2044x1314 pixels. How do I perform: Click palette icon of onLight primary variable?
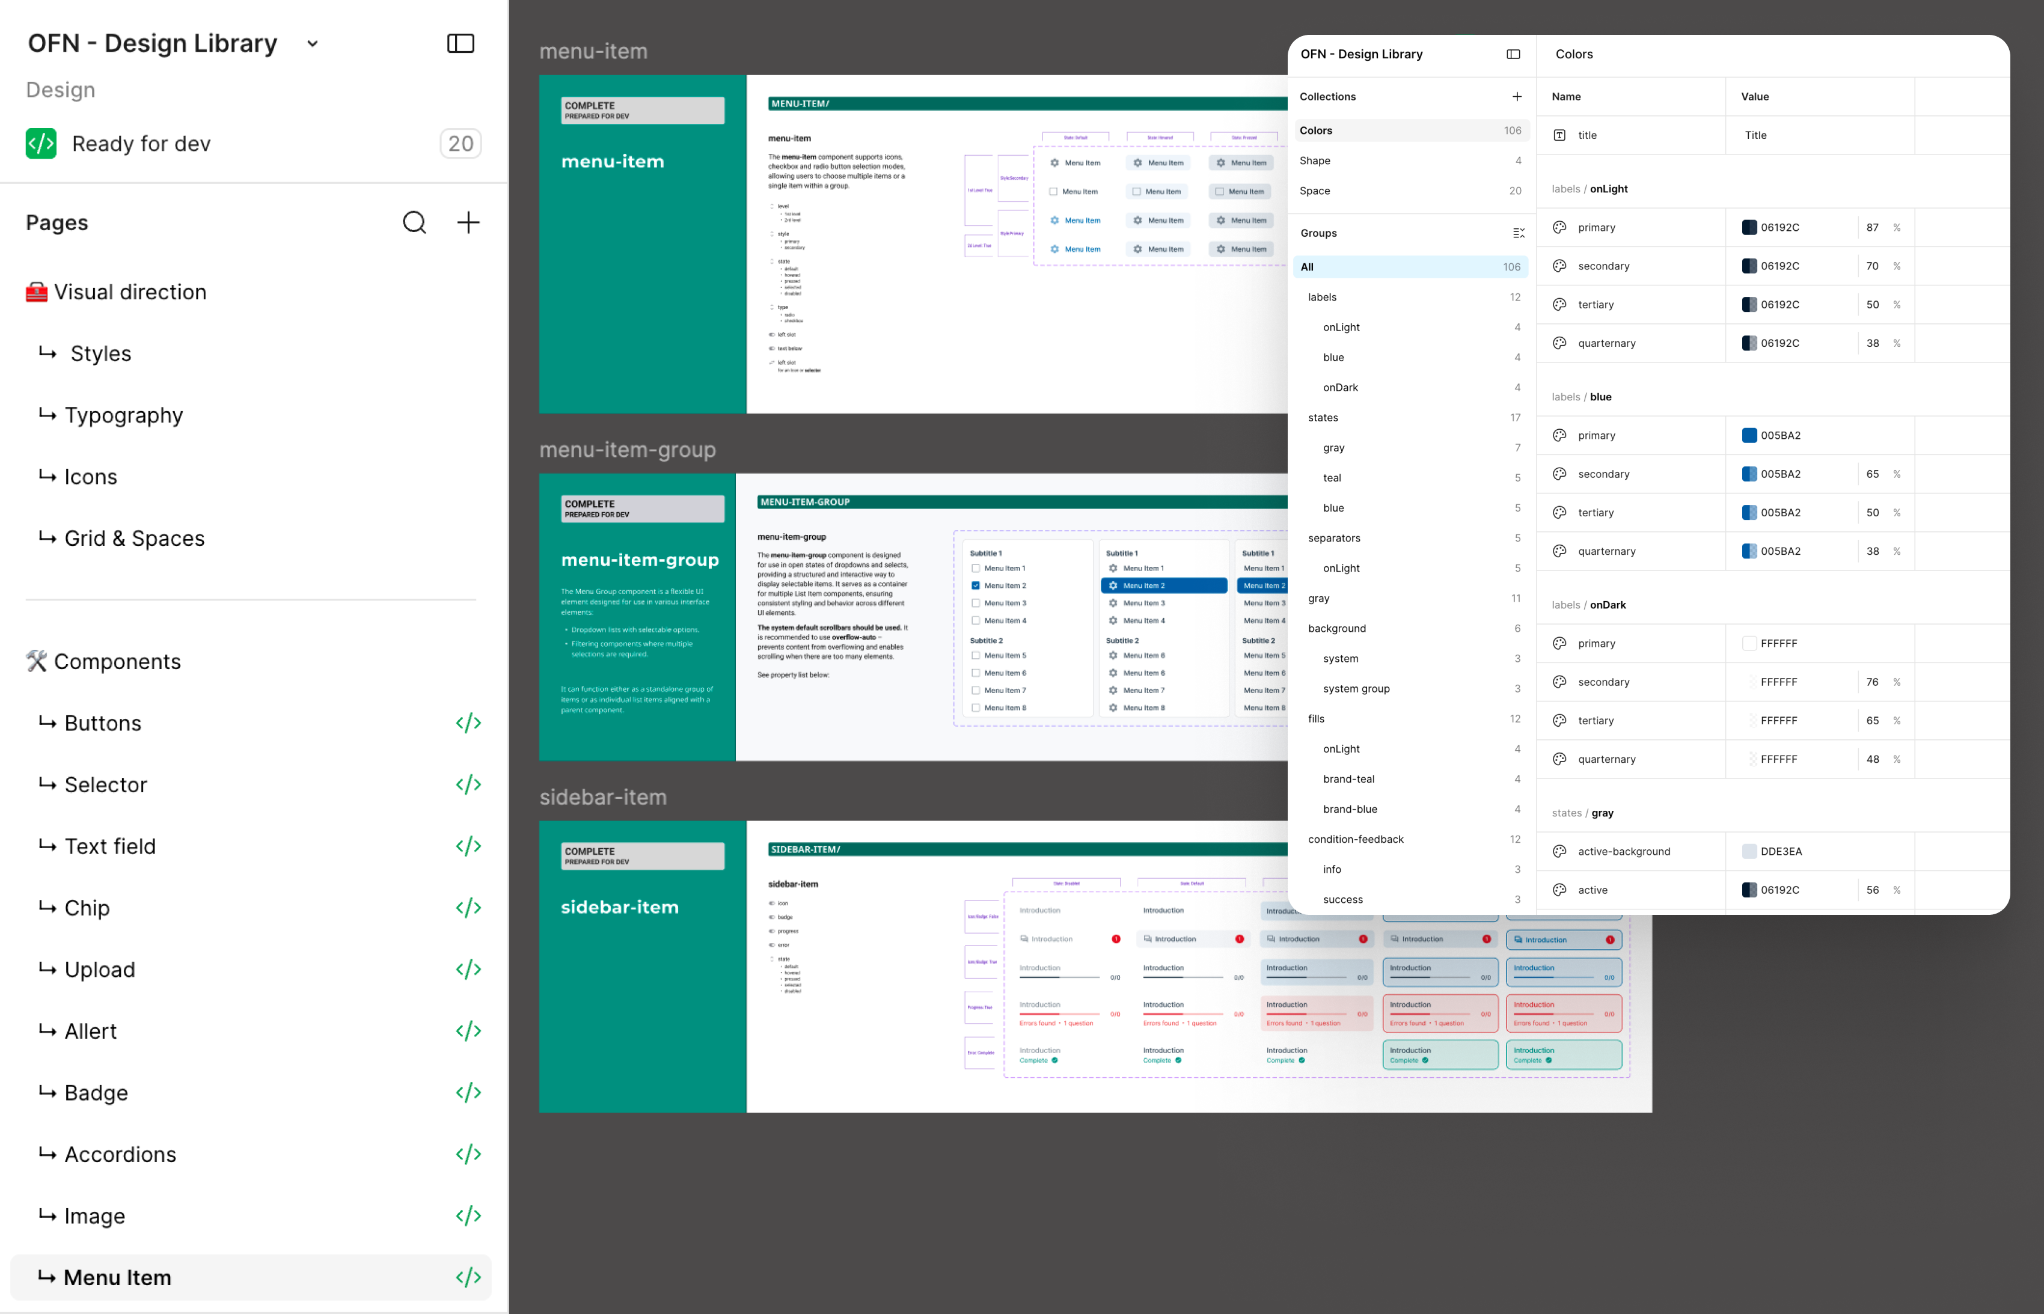pyautogui.click(x=1559, y=227)
